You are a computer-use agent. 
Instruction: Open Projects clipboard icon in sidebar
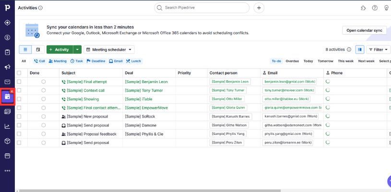click(x=7, y=52)
